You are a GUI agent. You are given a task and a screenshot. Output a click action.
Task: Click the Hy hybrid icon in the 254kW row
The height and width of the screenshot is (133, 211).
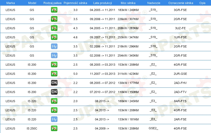pos(54,56)
